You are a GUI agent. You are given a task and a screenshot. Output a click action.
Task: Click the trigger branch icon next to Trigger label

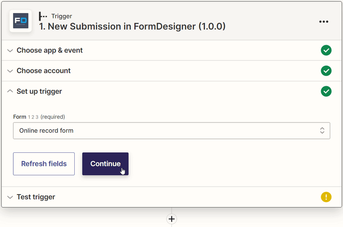pyautogui.click(x=43, y=16)
